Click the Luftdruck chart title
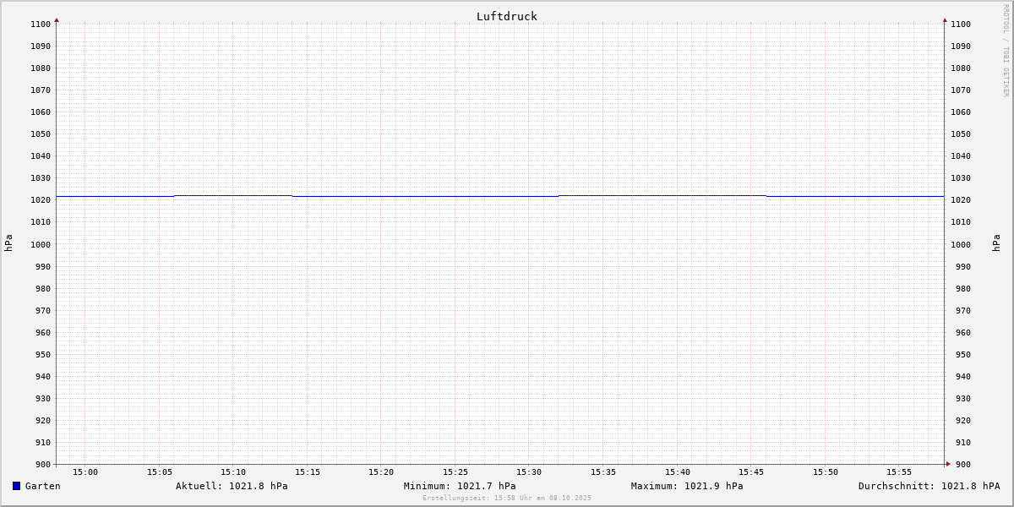 coord(506,16)
